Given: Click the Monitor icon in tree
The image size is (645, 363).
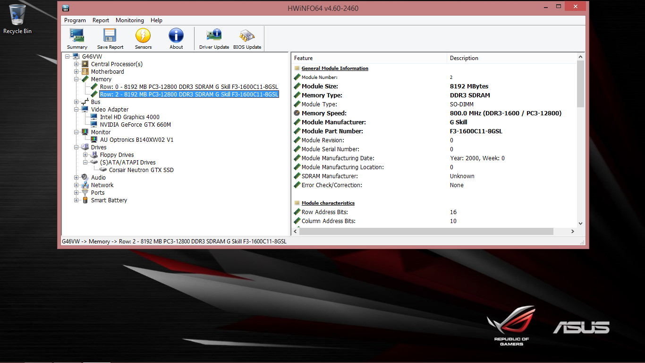Looking at the screenshot, I should point(85,132).
